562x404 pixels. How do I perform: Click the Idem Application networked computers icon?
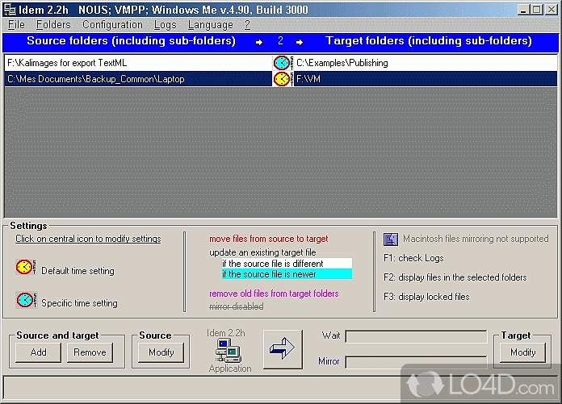coord(229,351)
